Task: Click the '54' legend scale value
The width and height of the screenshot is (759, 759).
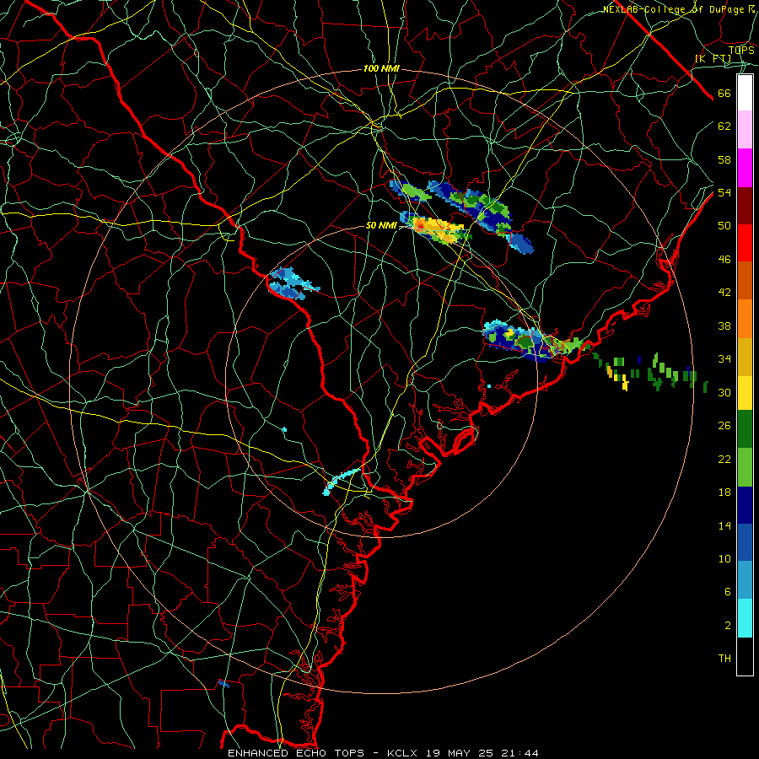Action: point(724,192)
